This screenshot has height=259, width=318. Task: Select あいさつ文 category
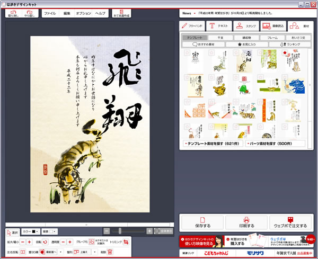298,38
